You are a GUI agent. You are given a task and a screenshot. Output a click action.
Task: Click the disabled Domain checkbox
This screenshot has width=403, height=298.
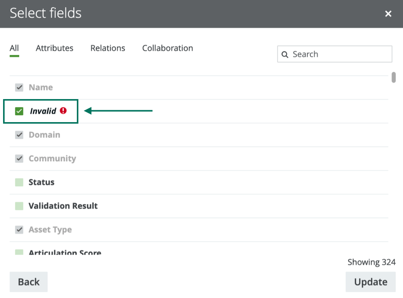(x=18, y=135)
